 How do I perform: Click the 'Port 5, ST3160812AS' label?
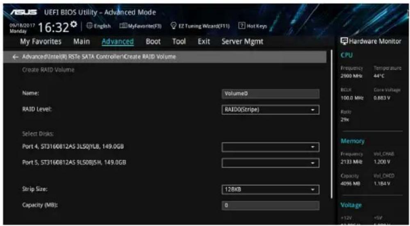pyautogui.click(x=74, y=162)
